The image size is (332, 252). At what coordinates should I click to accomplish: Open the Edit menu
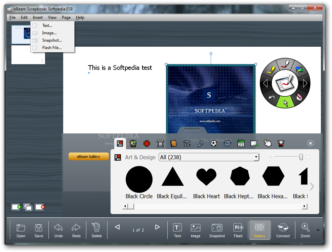click(24, 17)
